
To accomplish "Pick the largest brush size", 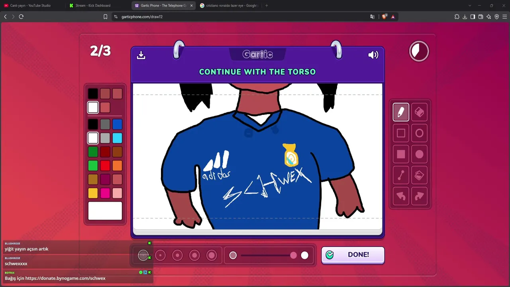I will (x=212, y=255).
